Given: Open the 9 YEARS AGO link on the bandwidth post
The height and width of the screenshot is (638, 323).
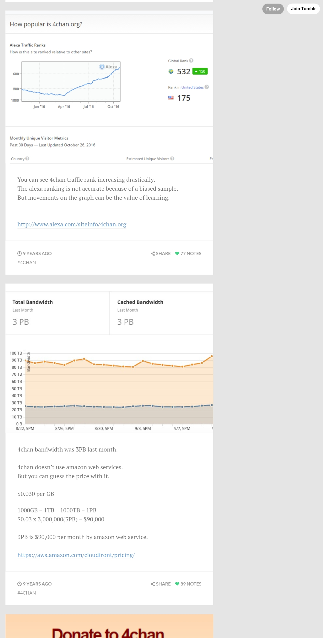Looking at the screenshot, I should (35, 584).
